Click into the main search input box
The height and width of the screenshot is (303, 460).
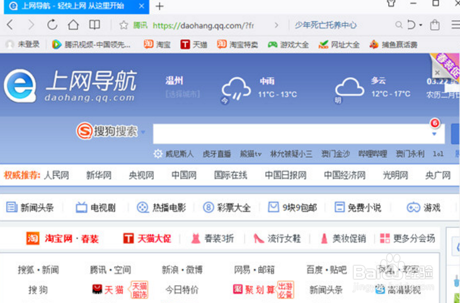pyautogui.click(x=299, y=134)
